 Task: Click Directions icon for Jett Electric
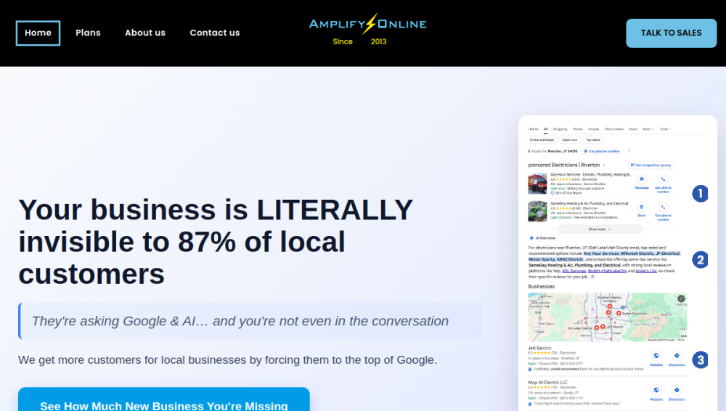(677, 356)
